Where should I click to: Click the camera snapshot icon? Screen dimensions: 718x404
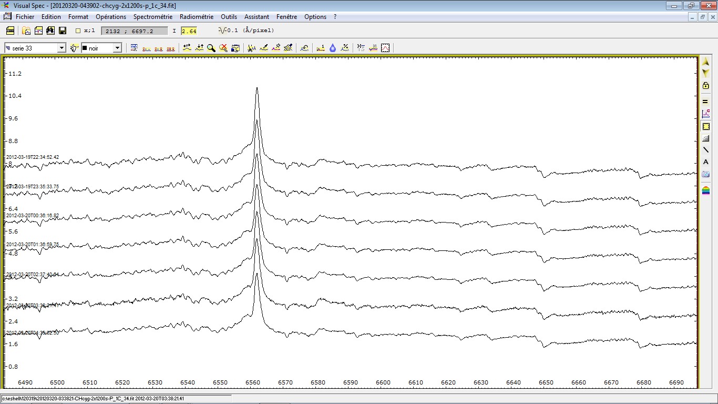point(706,174)
